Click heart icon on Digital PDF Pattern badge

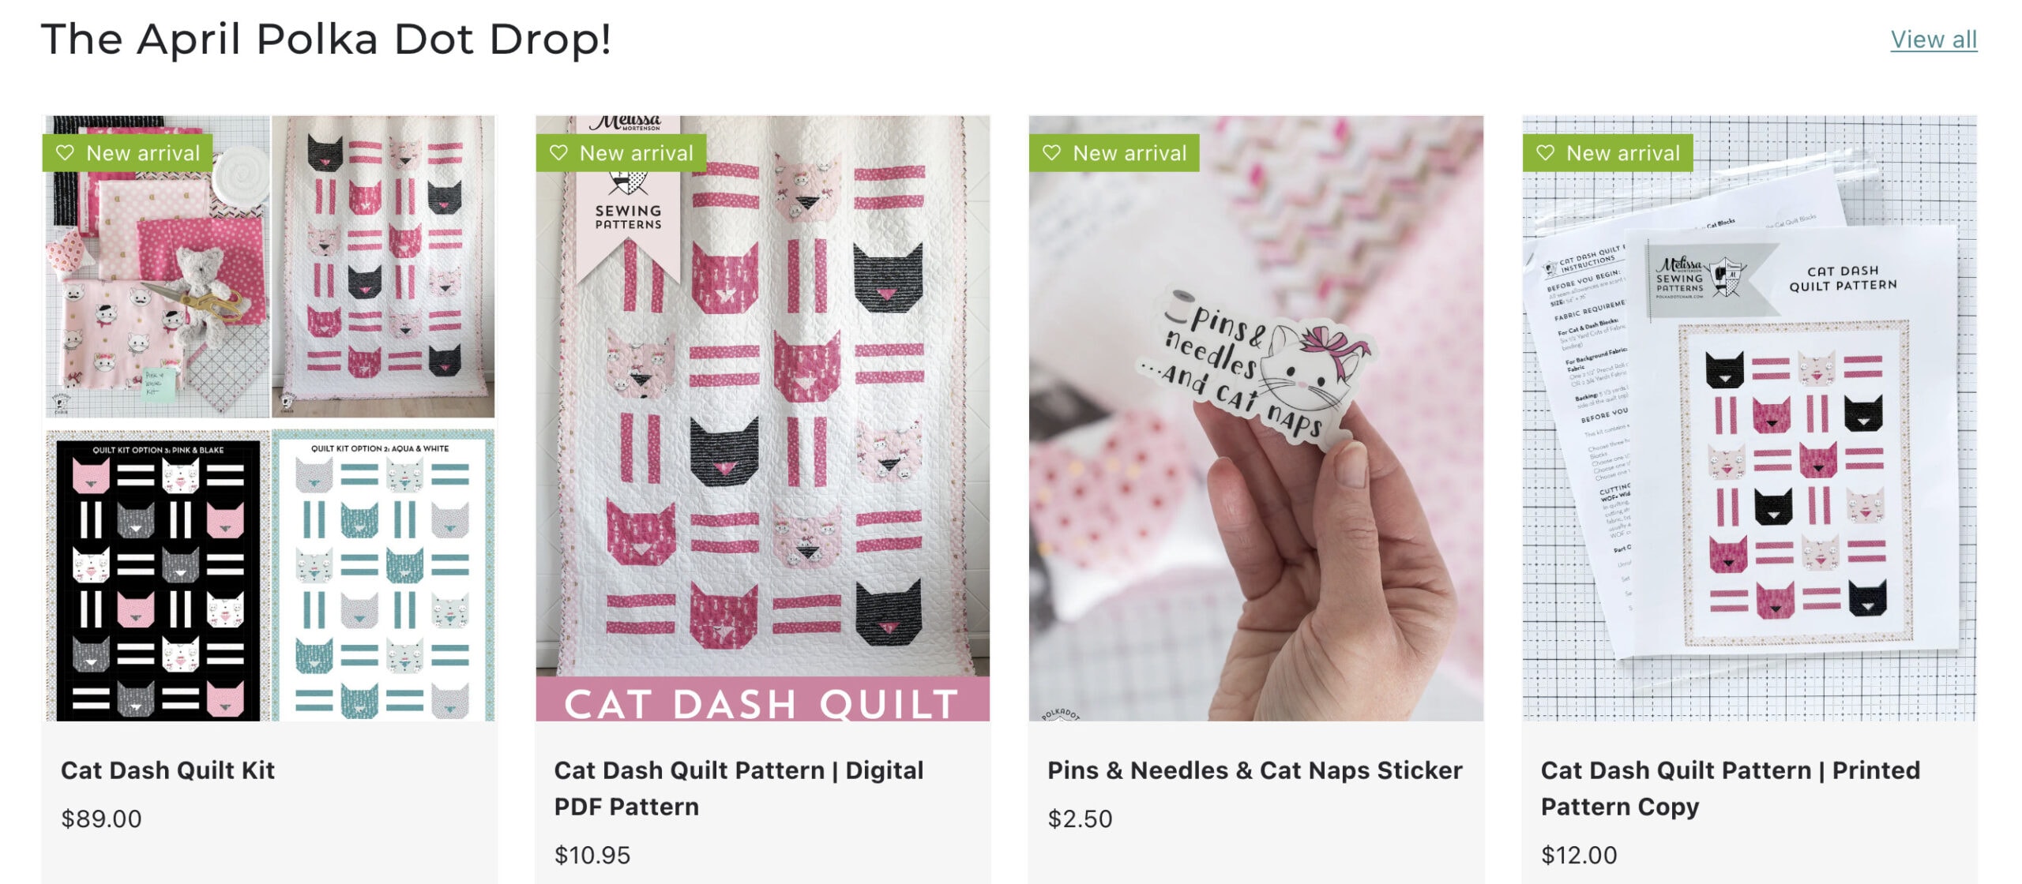558,152
